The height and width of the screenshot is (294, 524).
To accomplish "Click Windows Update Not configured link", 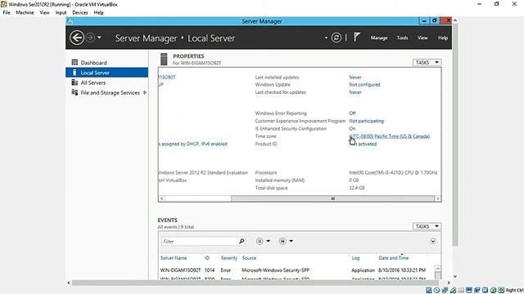I will click(364, 85).
